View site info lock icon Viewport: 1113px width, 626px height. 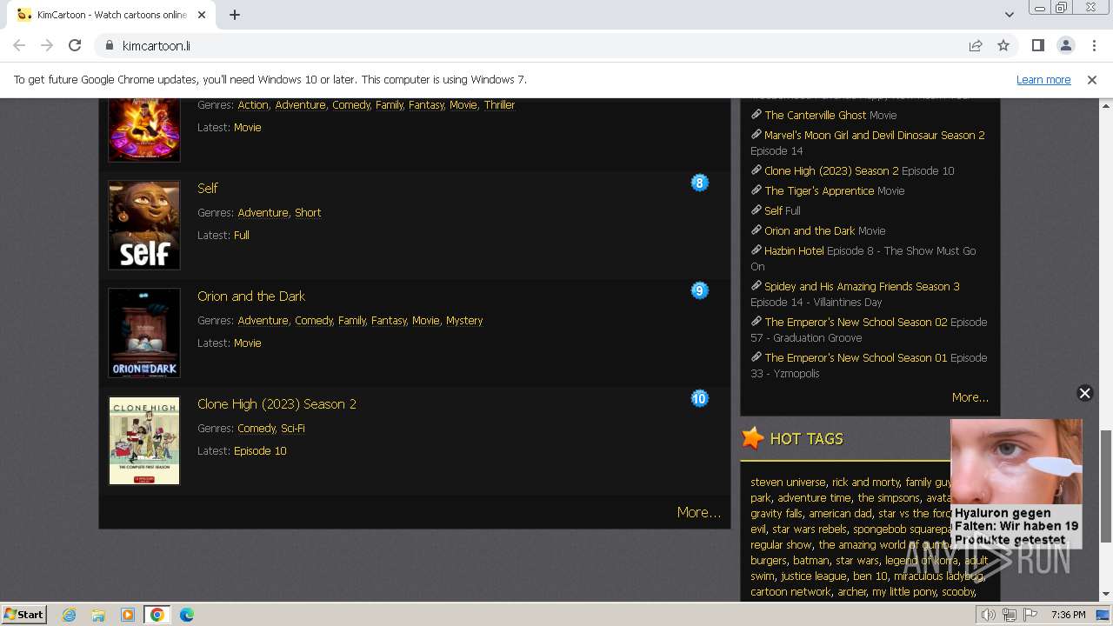pyautogui.click(x=109, y=45)
